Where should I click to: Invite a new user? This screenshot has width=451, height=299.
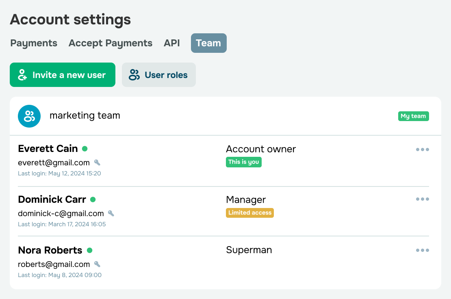(x=63, y=75)
